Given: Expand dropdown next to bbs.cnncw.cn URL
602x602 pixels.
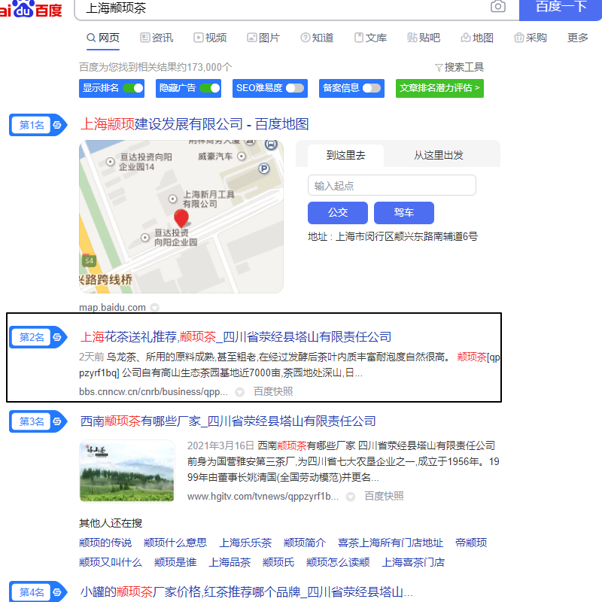Looking at the screenshot, I should click(239, 392).
